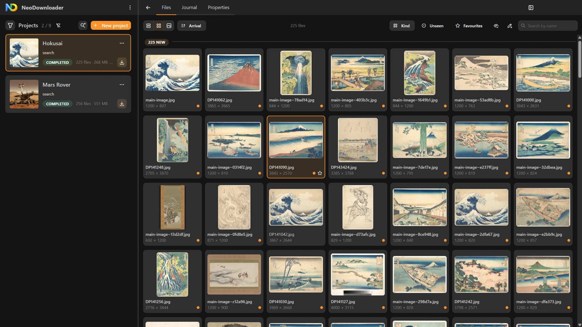Click the scrollbar down arrow
This screenshot has height=327, width=582.
(x=580, y=325)
